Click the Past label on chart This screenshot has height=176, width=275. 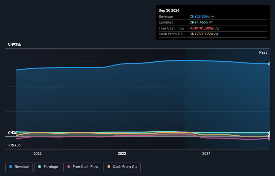point(263,52)
